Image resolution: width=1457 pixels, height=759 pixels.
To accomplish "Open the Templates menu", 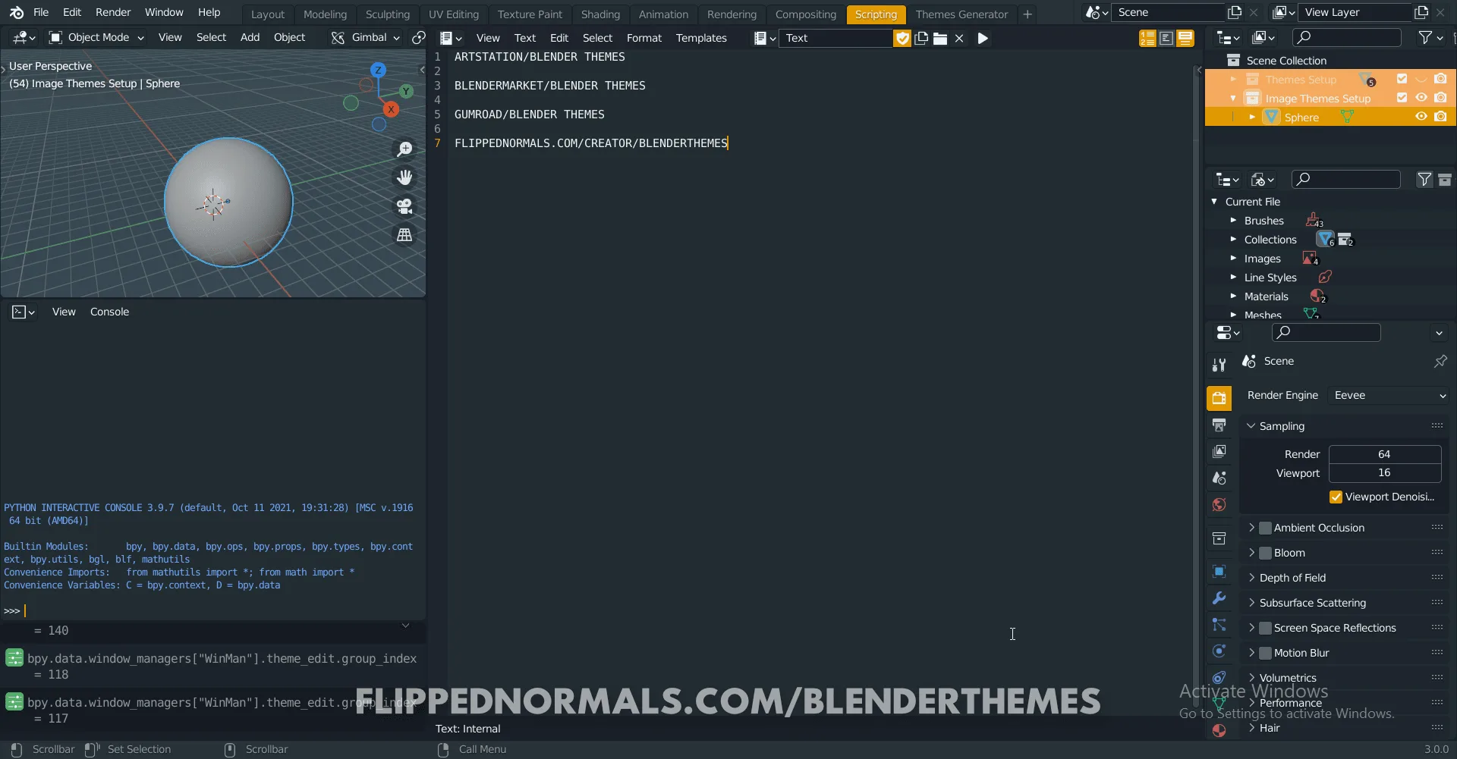I will 702,38.
